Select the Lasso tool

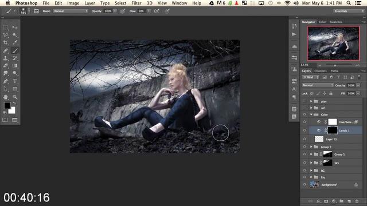coord(5,35)
